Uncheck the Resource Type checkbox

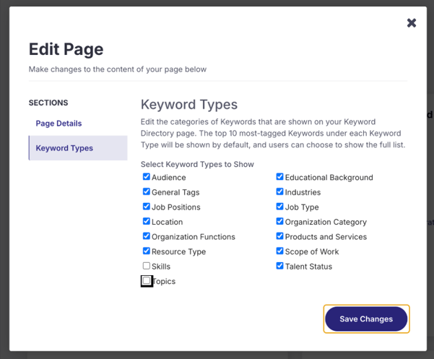147,251
